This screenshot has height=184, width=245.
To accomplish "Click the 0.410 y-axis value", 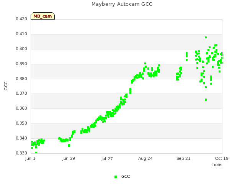I will (x=21, y=34).
